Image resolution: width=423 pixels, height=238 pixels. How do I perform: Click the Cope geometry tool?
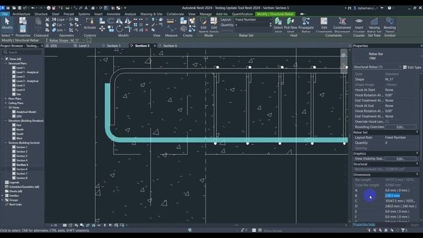click(x=58, y=19)
